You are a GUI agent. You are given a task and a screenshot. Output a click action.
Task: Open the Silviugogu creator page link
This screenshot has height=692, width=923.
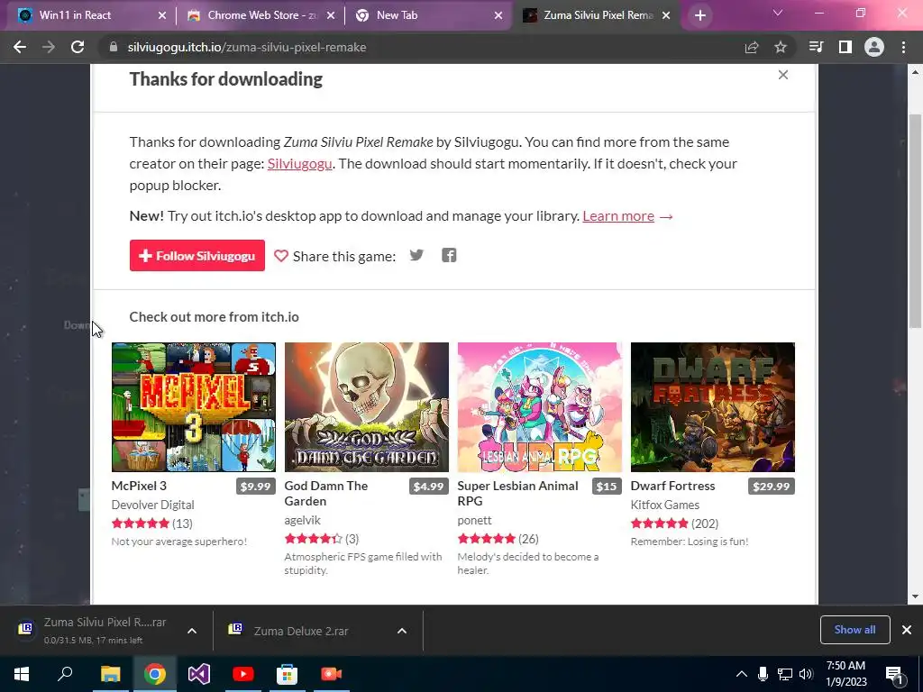299,164
